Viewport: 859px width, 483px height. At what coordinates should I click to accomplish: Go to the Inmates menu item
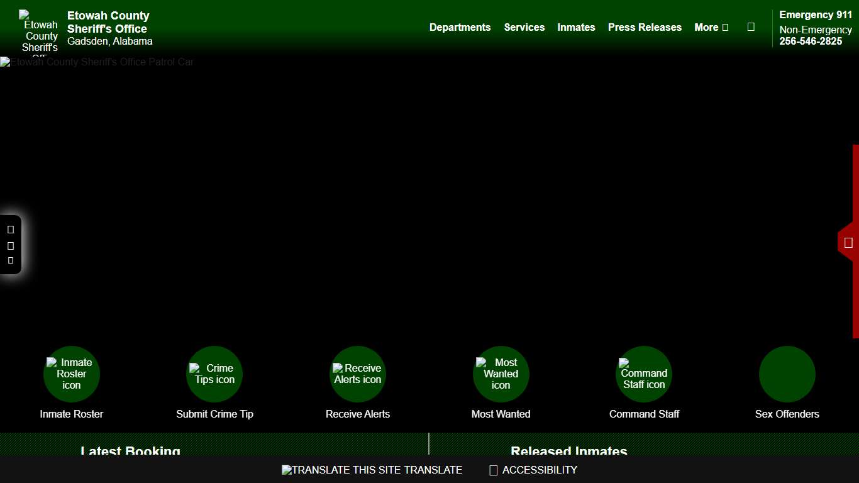pos(576,28)
